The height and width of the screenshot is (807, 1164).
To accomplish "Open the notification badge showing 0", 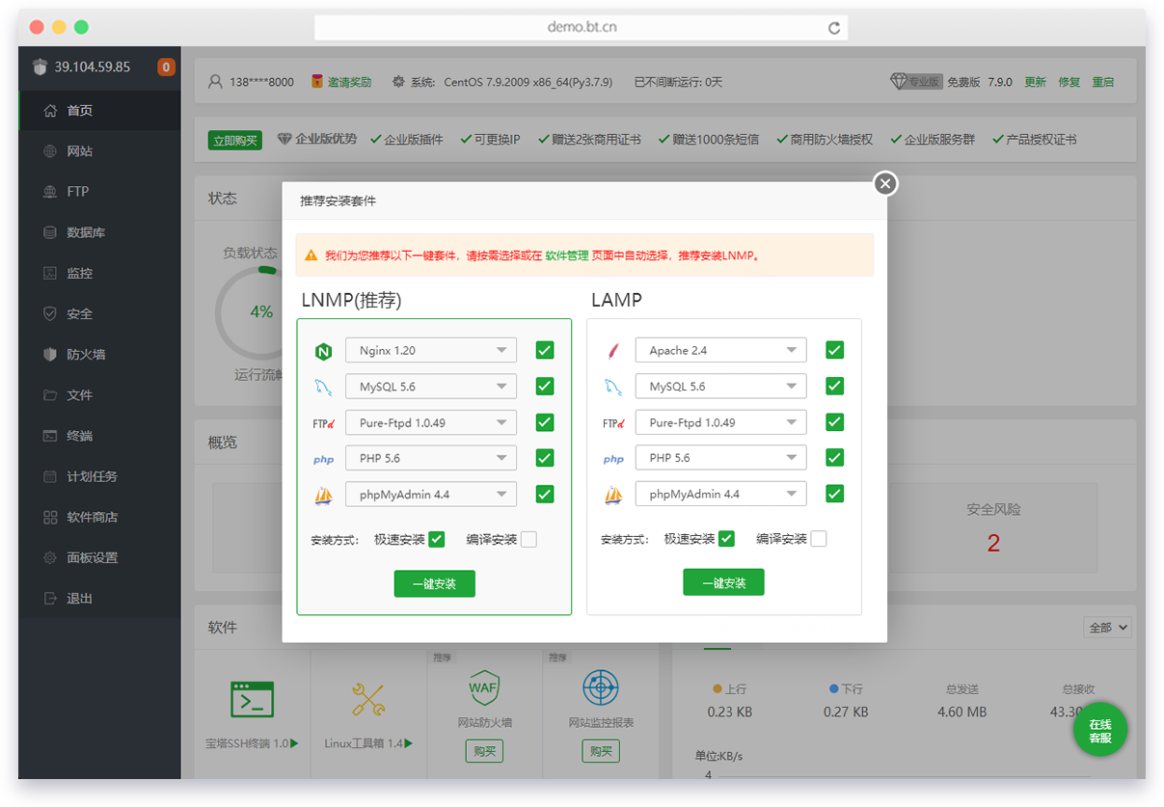I will coord(166,67).
